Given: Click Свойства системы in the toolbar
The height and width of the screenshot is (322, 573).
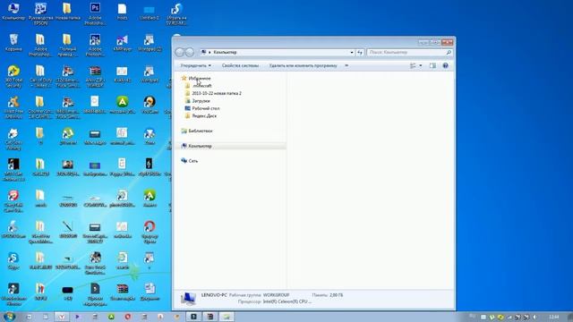Looking at the screenshot, I should pos(240,65).
